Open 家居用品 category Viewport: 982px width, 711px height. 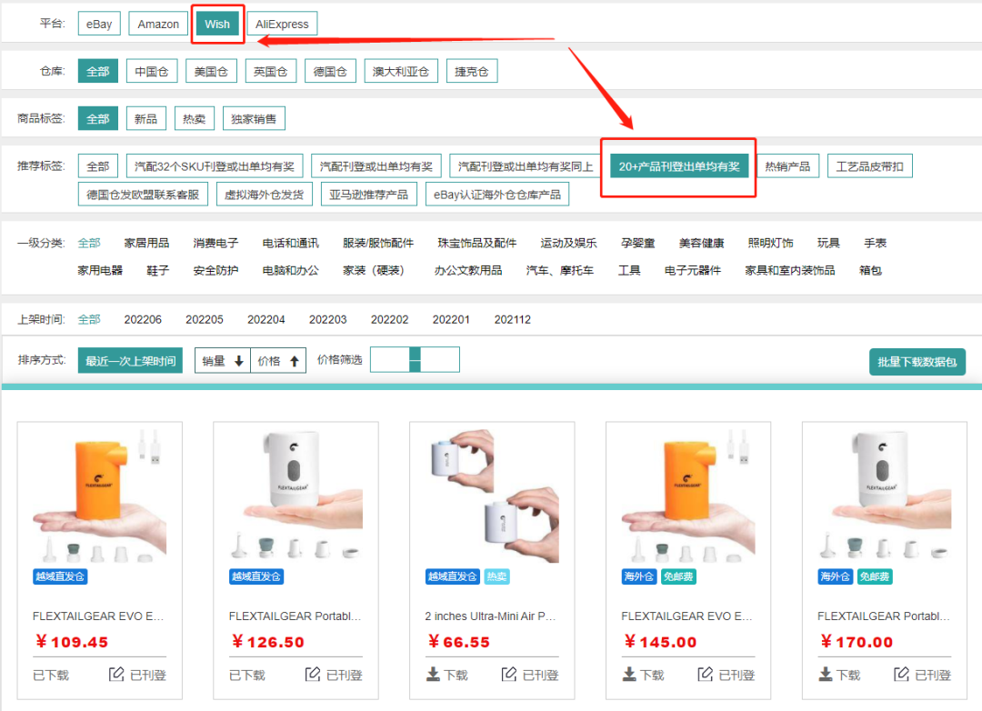146,243
